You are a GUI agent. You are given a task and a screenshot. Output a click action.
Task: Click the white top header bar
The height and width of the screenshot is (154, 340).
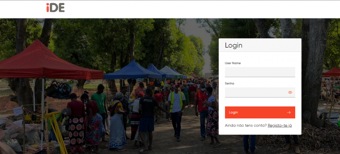click(170, 9)
